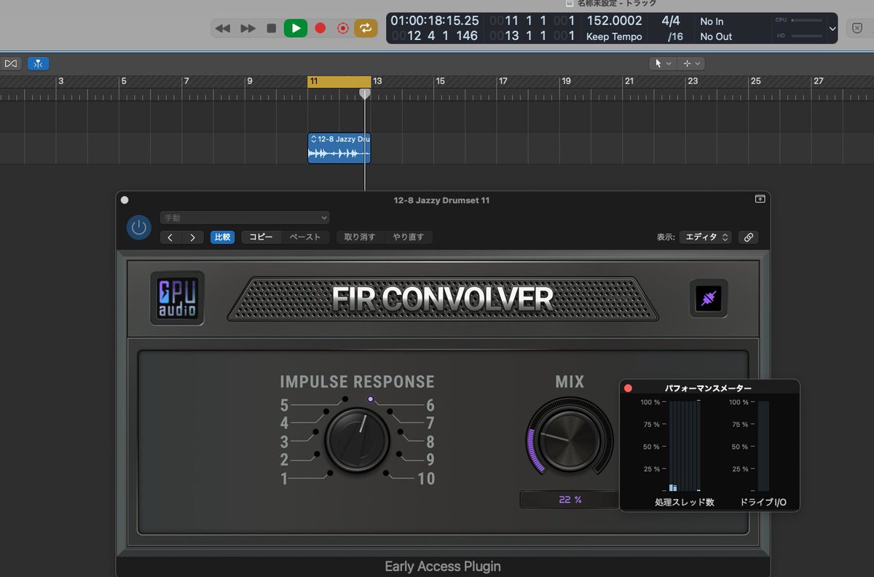Select impulse response position 8
The height and width of the screenshot is (577, 874).
(x=430, y=441)
